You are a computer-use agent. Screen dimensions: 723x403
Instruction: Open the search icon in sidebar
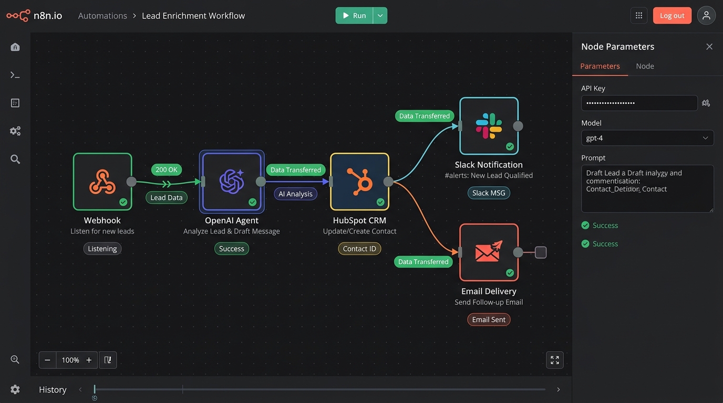[15, 159]
